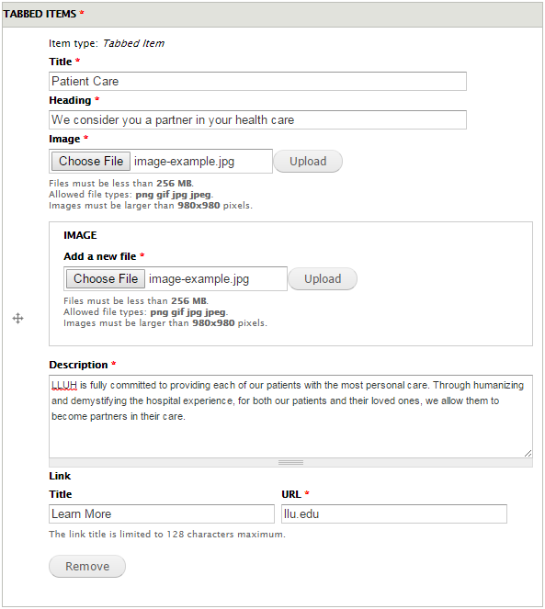The height and width of the screenshot is (609, 545).
Task: Click the TABBED ITEMS header bar
Action: pos(272,15)
